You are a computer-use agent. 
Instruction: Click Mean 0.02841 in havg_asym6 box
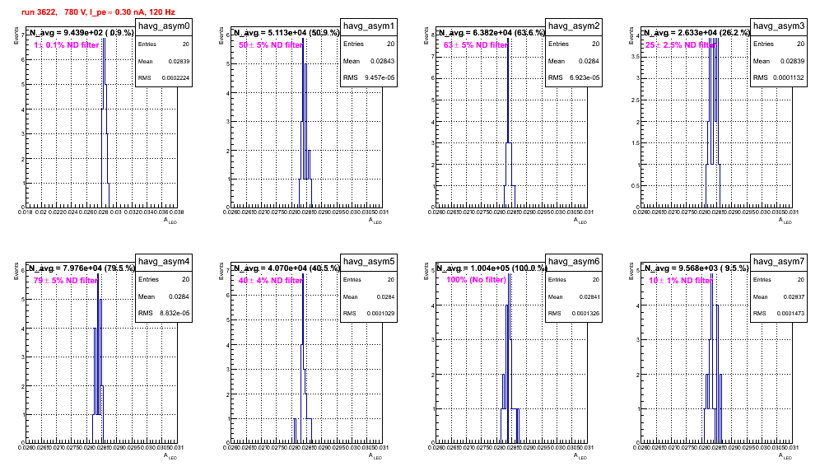click(574, 296)
